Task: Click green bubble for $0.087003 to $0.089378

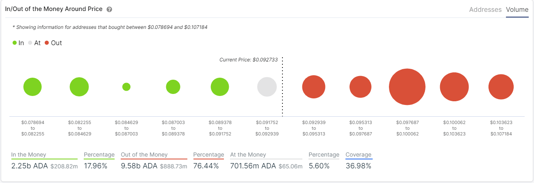Action: (x=173, y=87)
